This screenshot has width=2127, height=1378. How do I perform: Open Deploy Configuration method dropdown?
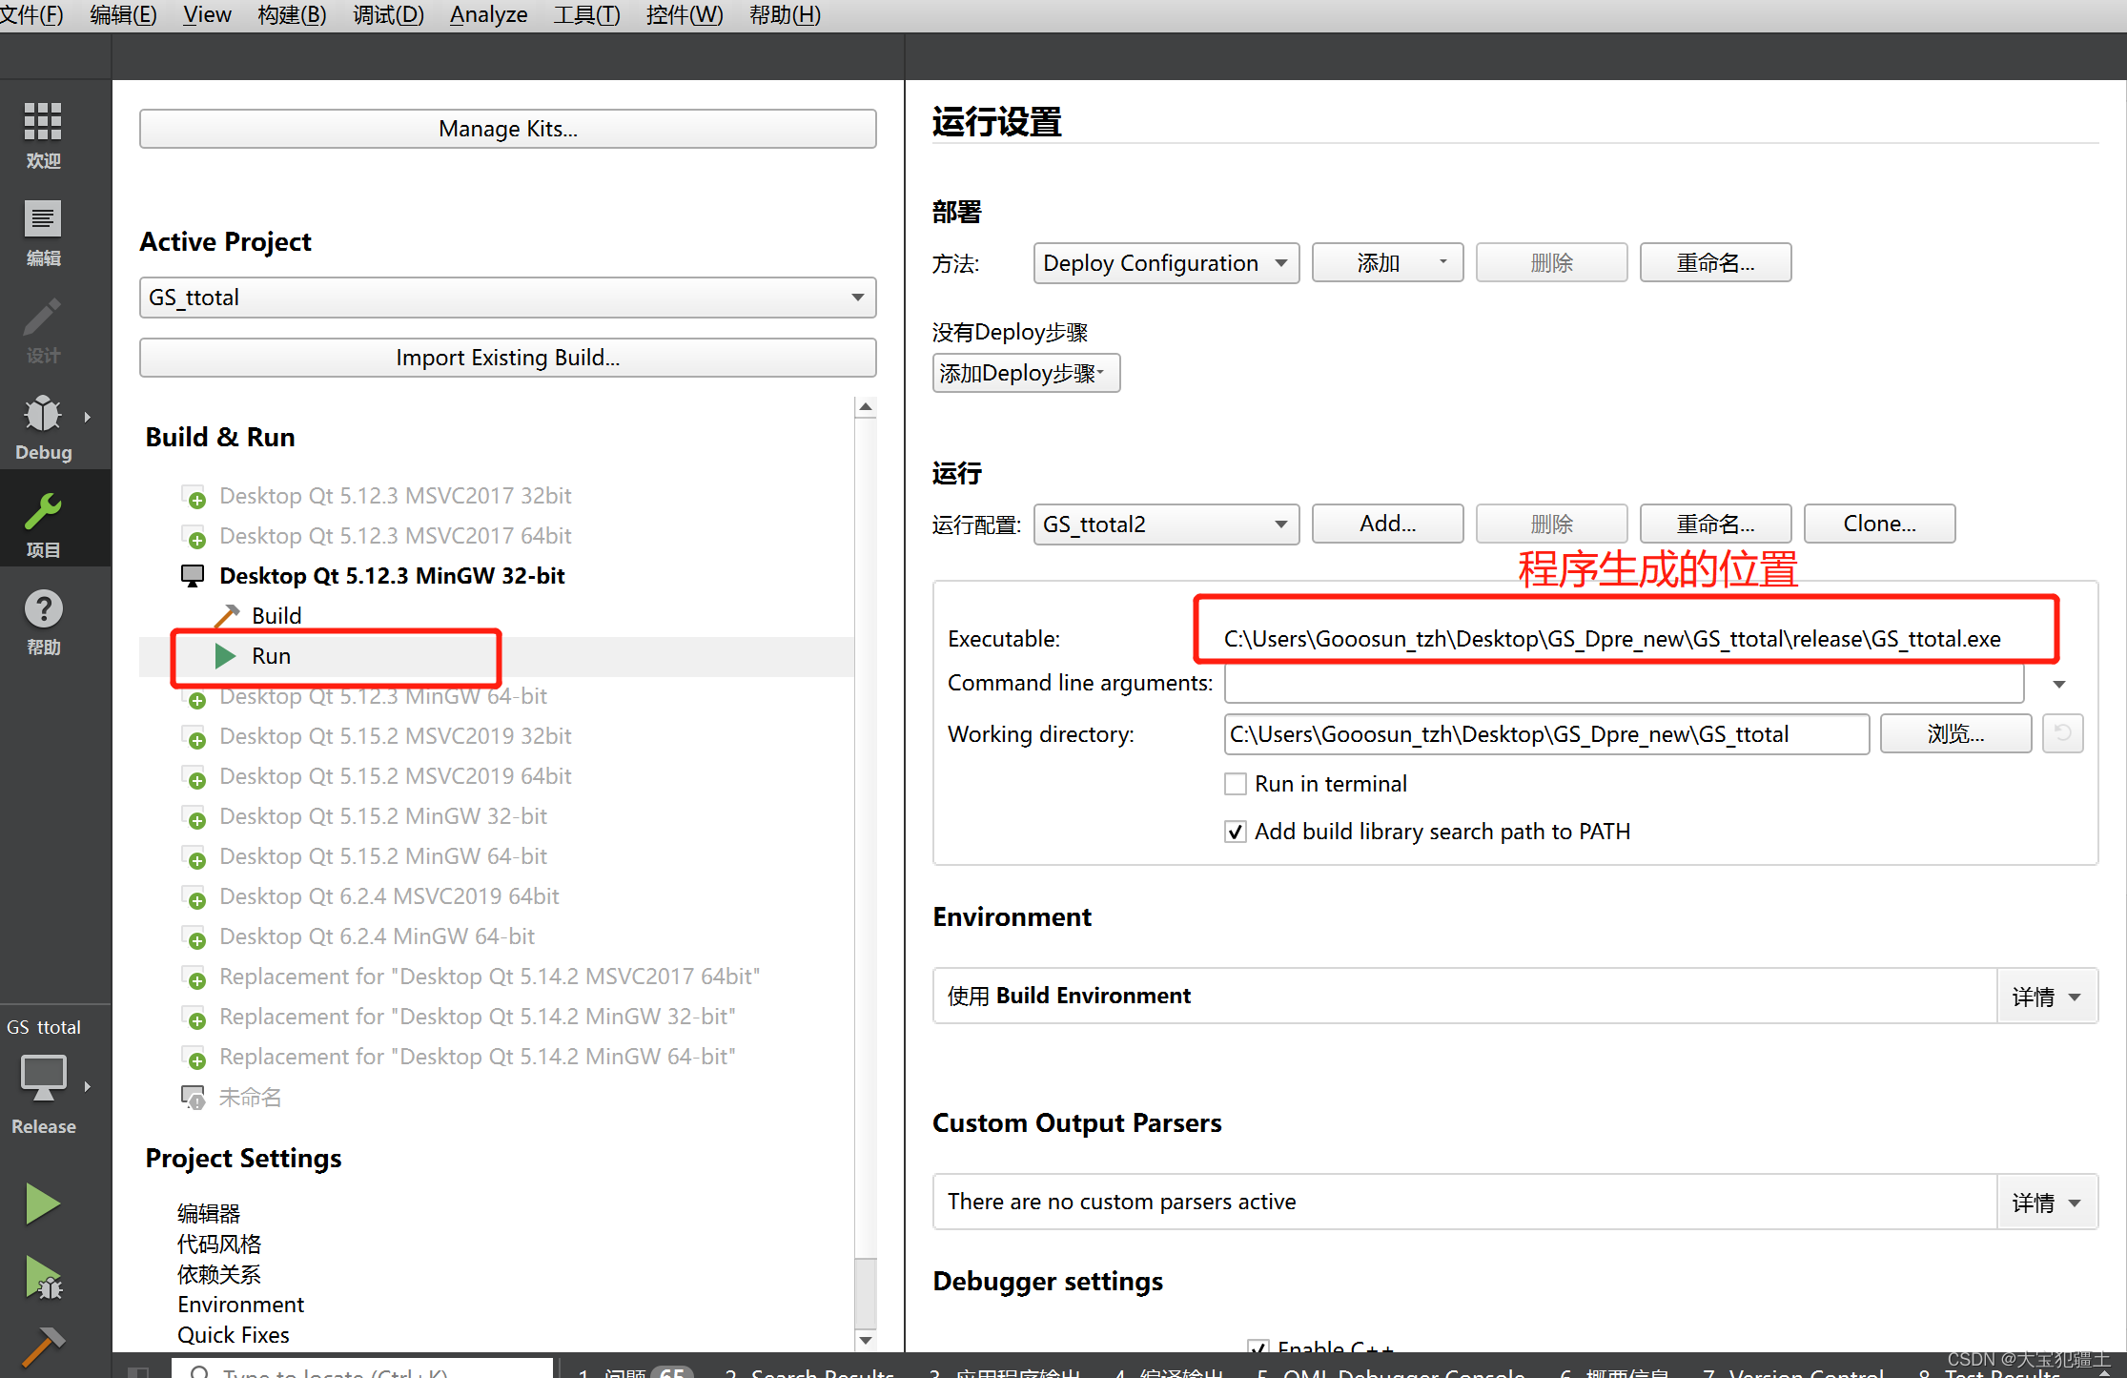[1163, 262]
